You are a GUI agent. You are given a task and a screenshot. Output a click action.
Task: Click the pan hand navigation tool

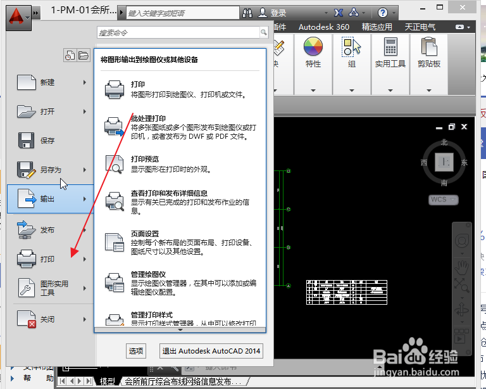(x=461, y=268)
